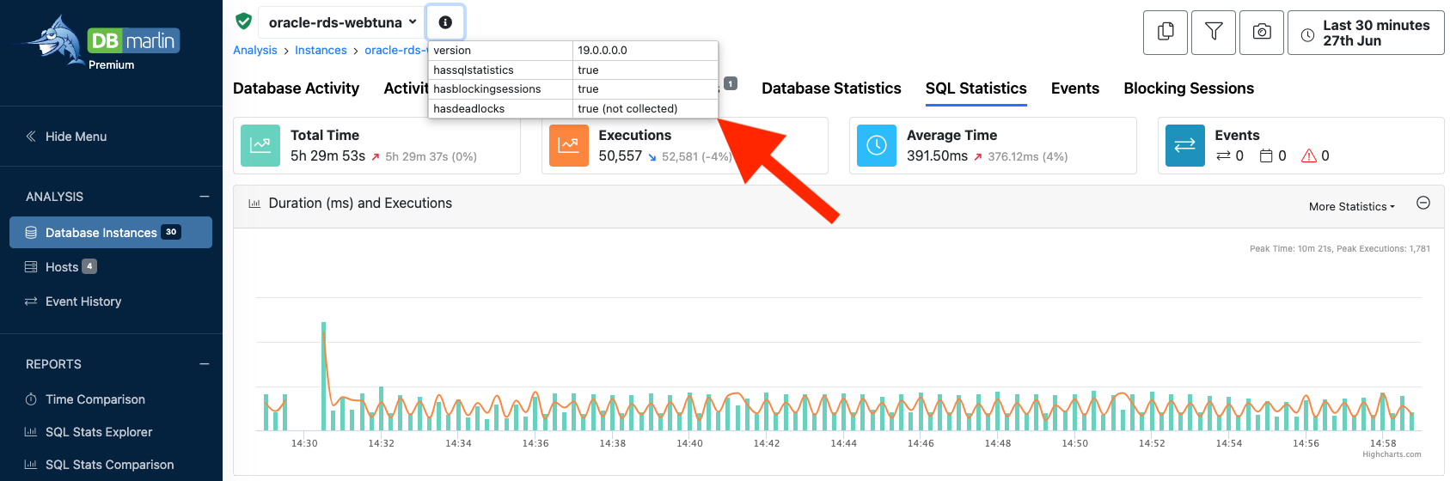Click the oracle-rds breadcrumb link
The height and width of the screenshot is (481, 1450).
pos(395,51)
